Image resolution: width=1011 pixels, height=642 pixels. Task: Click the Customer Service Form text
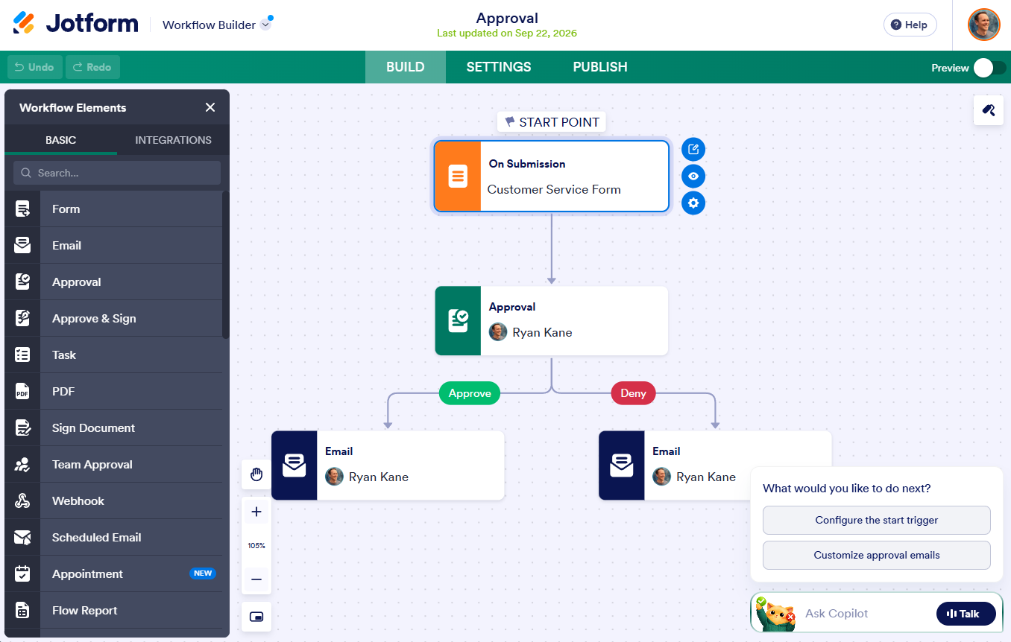click(554, 189)
